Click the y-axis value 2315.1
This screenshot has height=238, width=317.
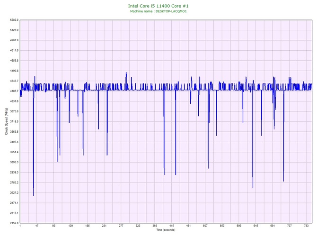click(14, 213)
